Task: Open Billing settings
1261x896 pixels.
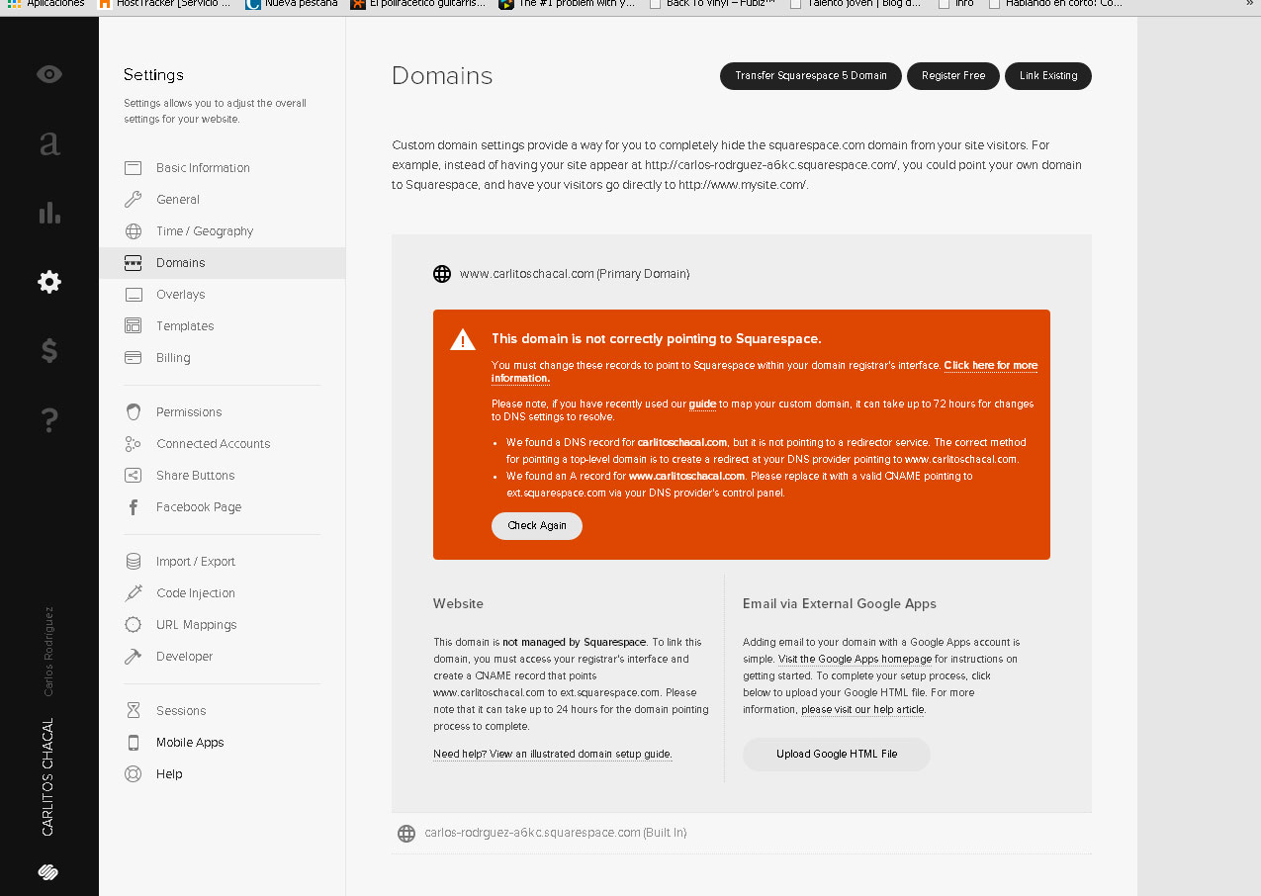Action: [x=173, y=358]
